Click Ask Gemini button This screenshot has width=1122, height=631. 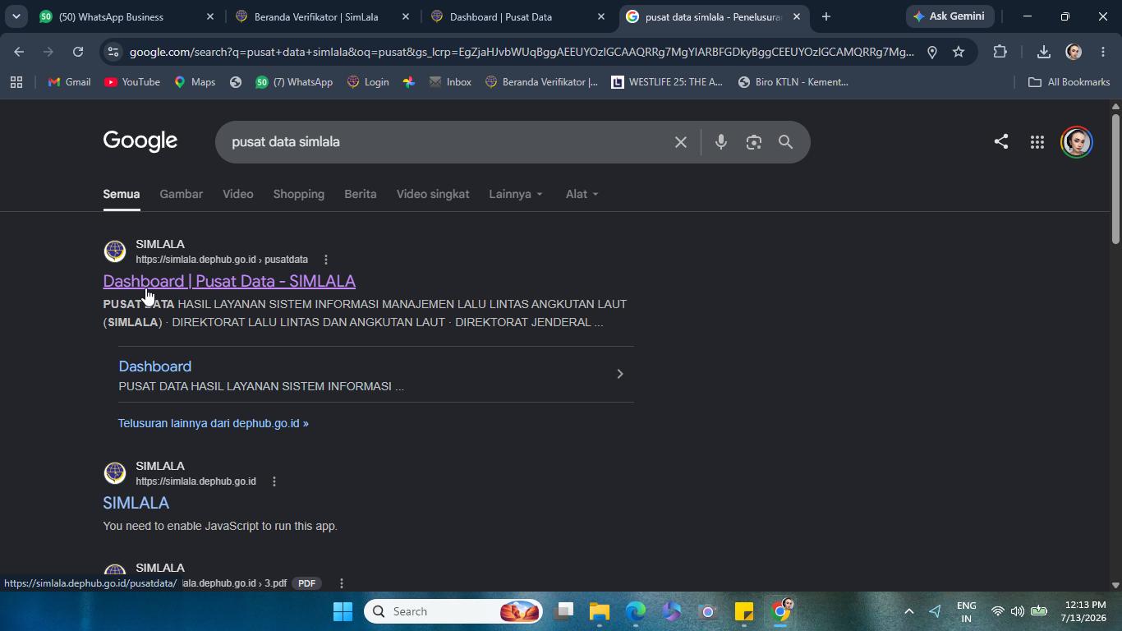950,16
